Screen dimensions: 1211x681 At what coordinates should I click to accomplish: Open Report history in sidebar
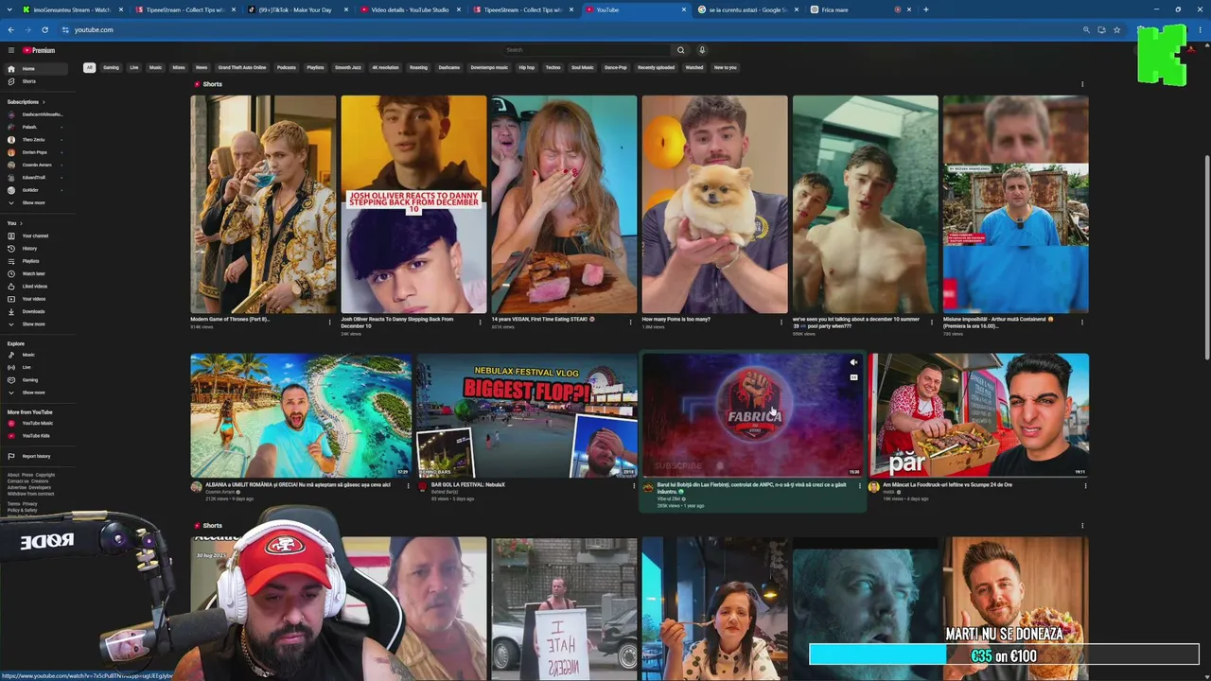[35, 456]
